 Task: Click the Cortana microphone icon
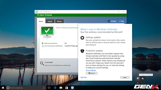pyautogui.click(x=44, y=88)
